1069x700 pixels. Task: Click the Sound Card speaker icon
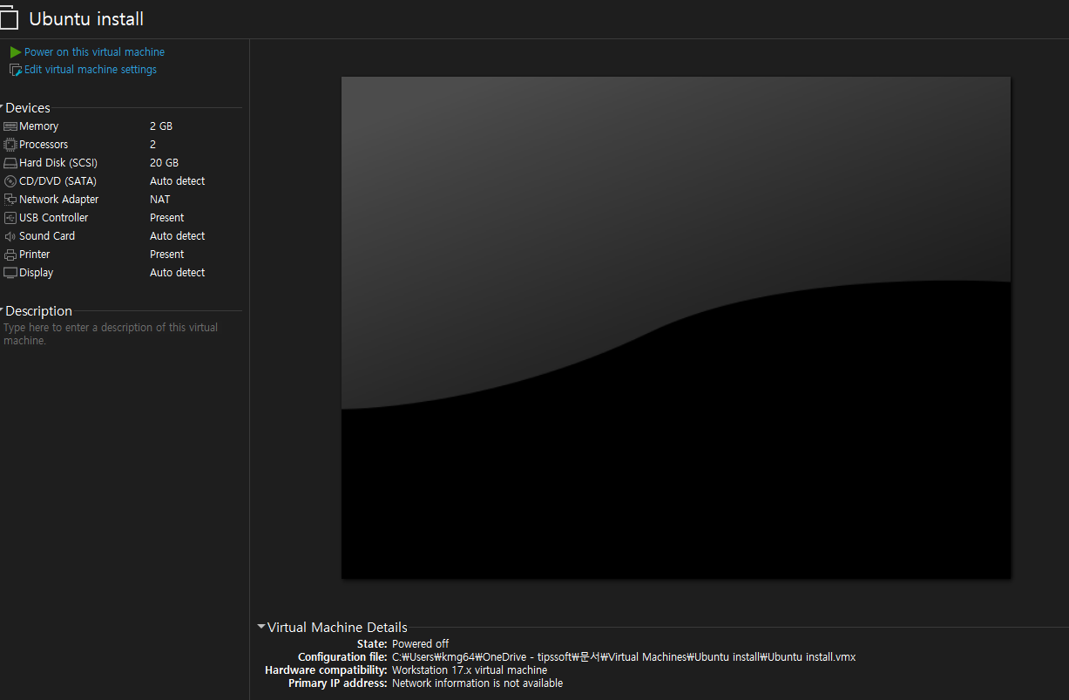(10, 236)
